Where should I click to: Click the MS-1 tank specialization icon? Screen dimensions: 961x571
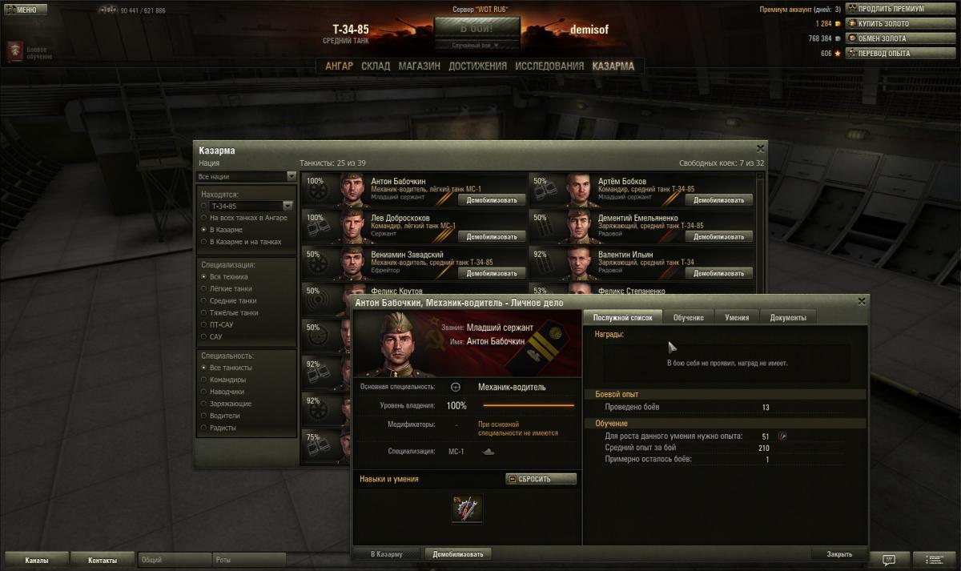[488, 452]
